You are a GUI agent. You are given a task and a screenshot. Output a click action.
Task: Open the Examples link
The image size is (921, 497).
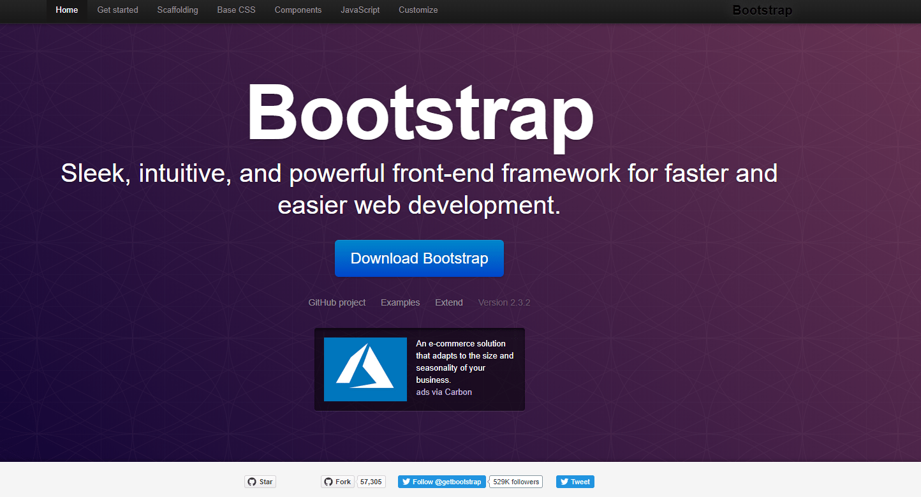(400, 302)
